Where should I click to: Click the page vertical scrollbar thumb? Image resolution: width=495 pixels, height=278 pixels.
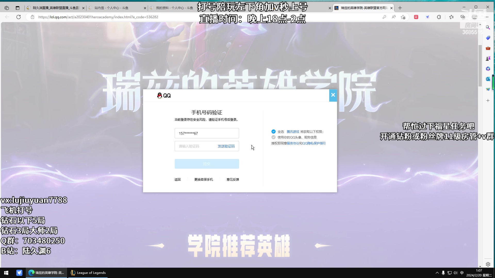(x=480, y=66)
